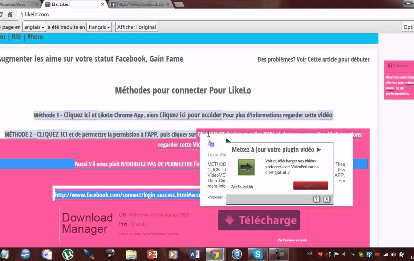Open Word from the taskbar
Screen dimensions: 414x261
(194, 254)
